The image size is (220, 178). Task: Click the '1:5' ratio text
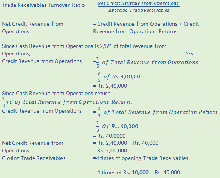[189, 54]
